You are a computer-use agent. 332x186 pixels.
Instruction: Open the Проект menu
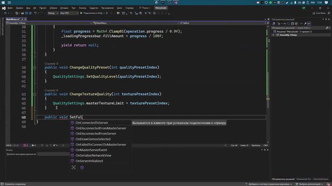pos(43,8)
